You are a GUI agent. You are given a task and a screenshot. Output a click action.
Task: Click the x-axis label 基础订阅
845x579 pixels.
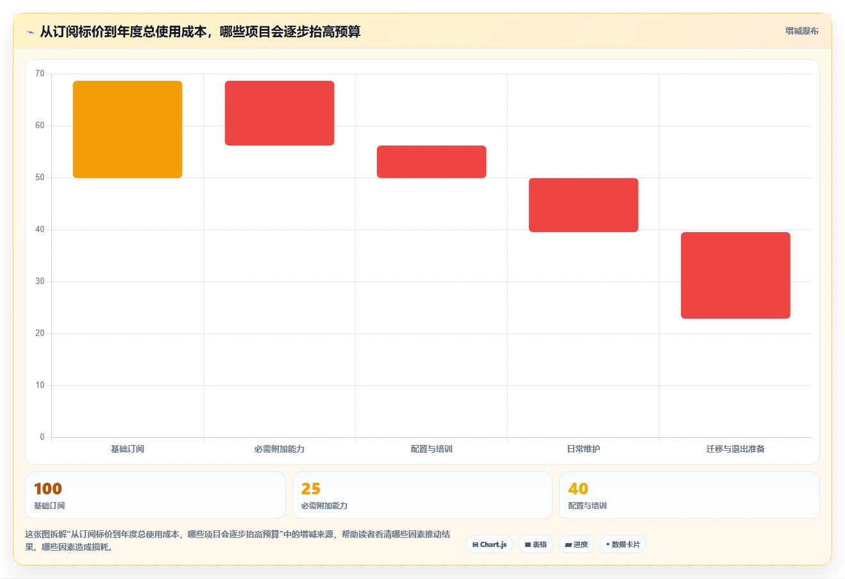click(x=128, y=449)
